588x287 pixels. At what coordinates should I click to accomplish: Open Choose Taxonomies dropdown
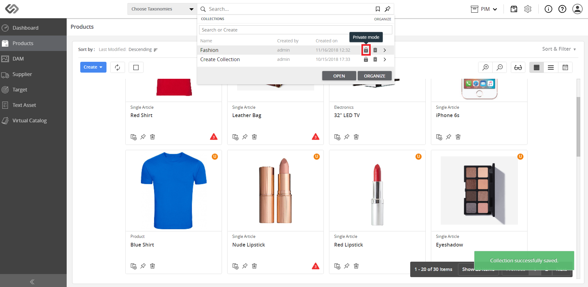click(x=162, y=9)
